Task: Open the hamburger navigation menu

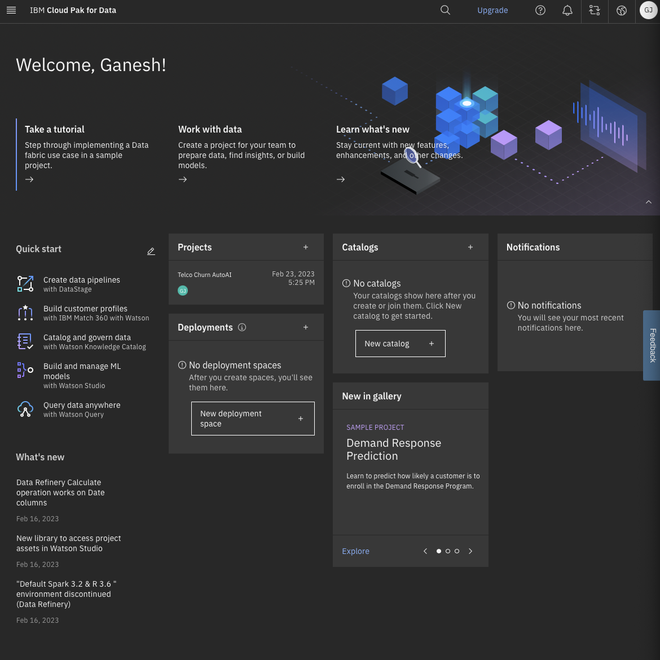Action: click(x=11, y=10)
